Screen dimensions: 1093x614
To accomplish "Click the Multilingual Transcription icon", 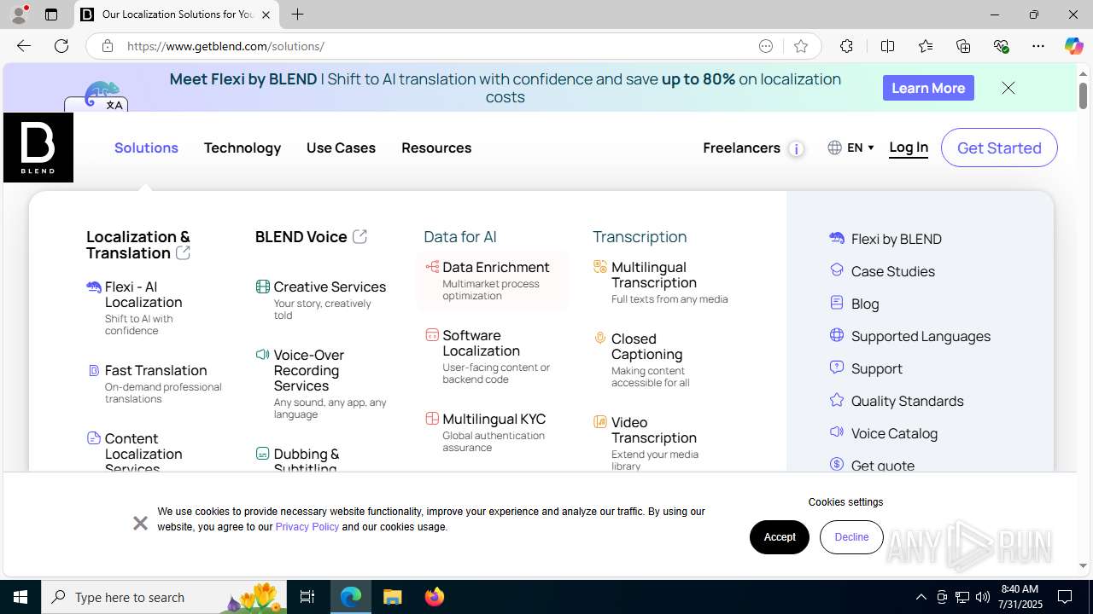I will pos(600,267).
